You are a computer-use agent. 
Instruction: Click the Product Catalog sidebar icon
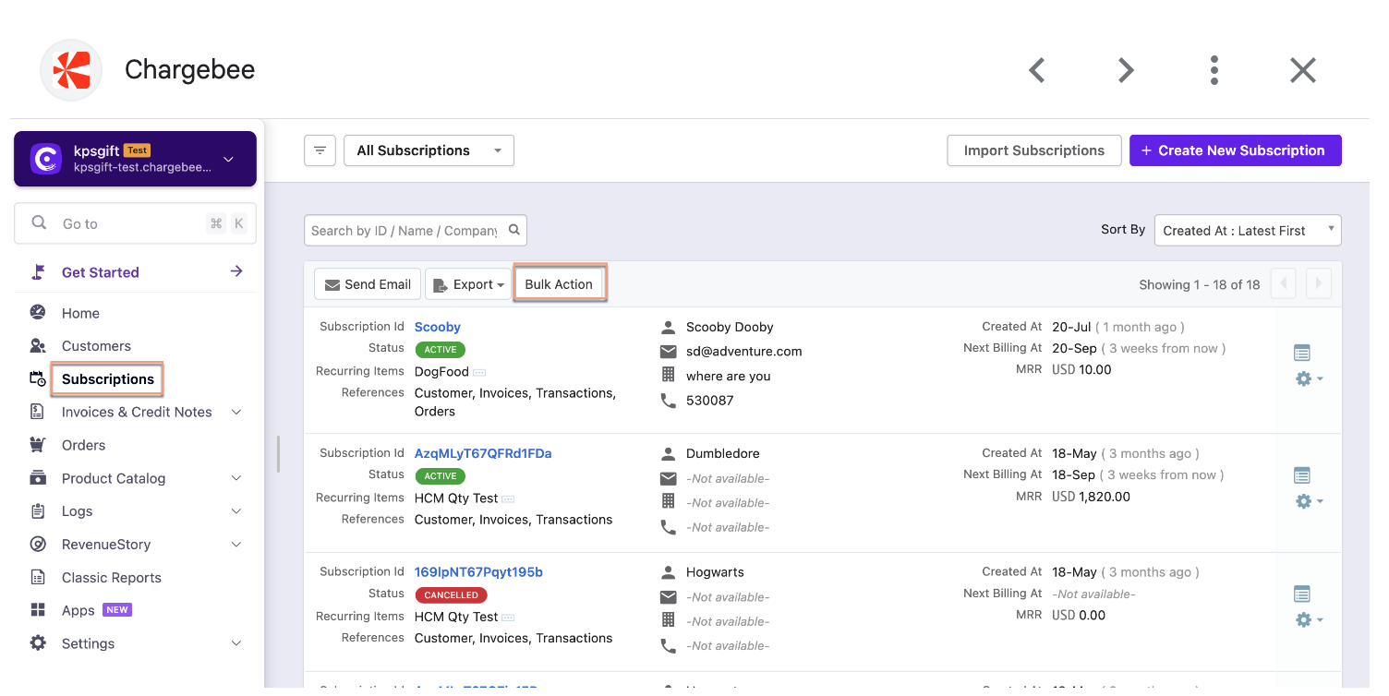(38, 478)
